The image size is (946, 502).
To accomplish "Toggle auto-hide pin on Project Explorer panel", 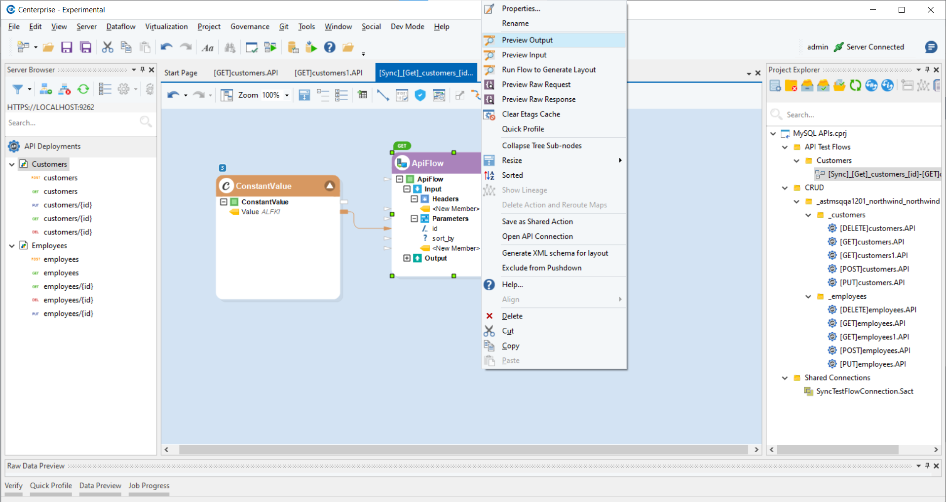I will pos(927,70).
